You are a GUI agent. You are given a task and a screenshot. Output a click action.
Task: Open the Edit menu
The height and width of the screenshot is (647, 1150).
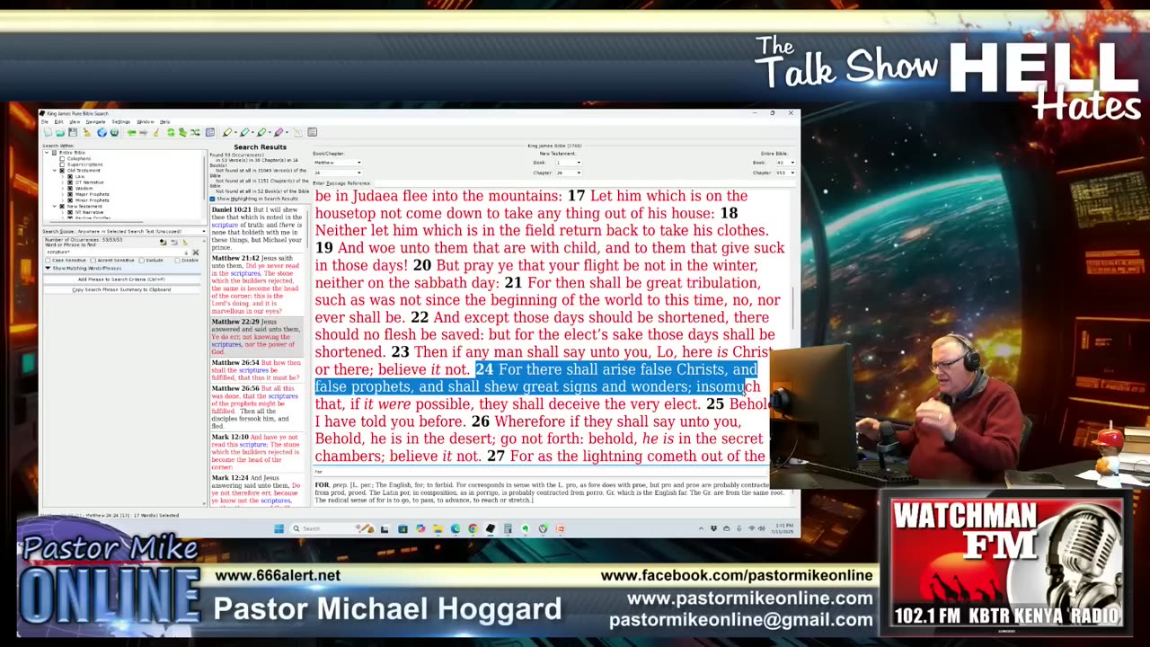[x=58, y=121]
